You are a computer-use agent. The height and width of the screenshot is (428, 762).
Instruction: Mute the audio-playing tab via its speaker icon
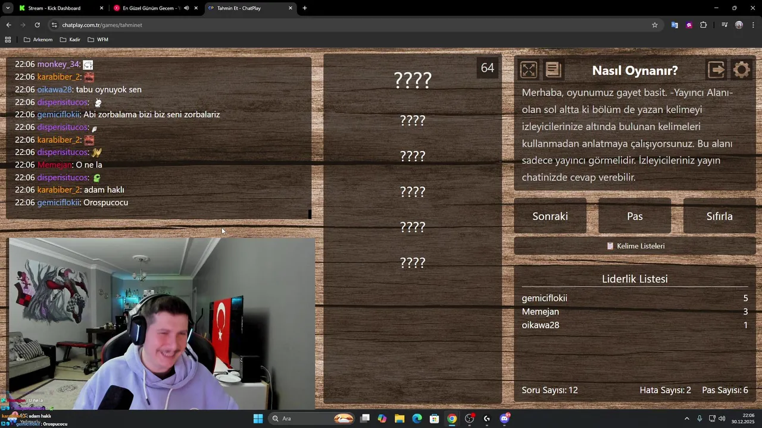click(186, 8)
